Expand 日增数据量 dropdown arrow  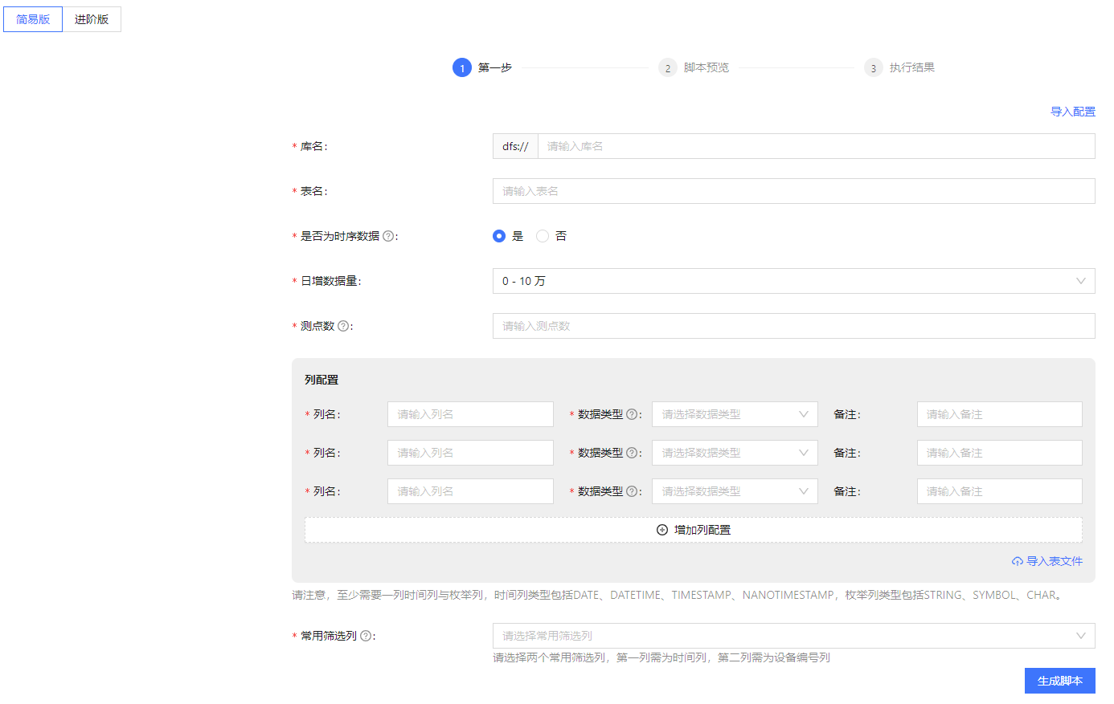1081,281
